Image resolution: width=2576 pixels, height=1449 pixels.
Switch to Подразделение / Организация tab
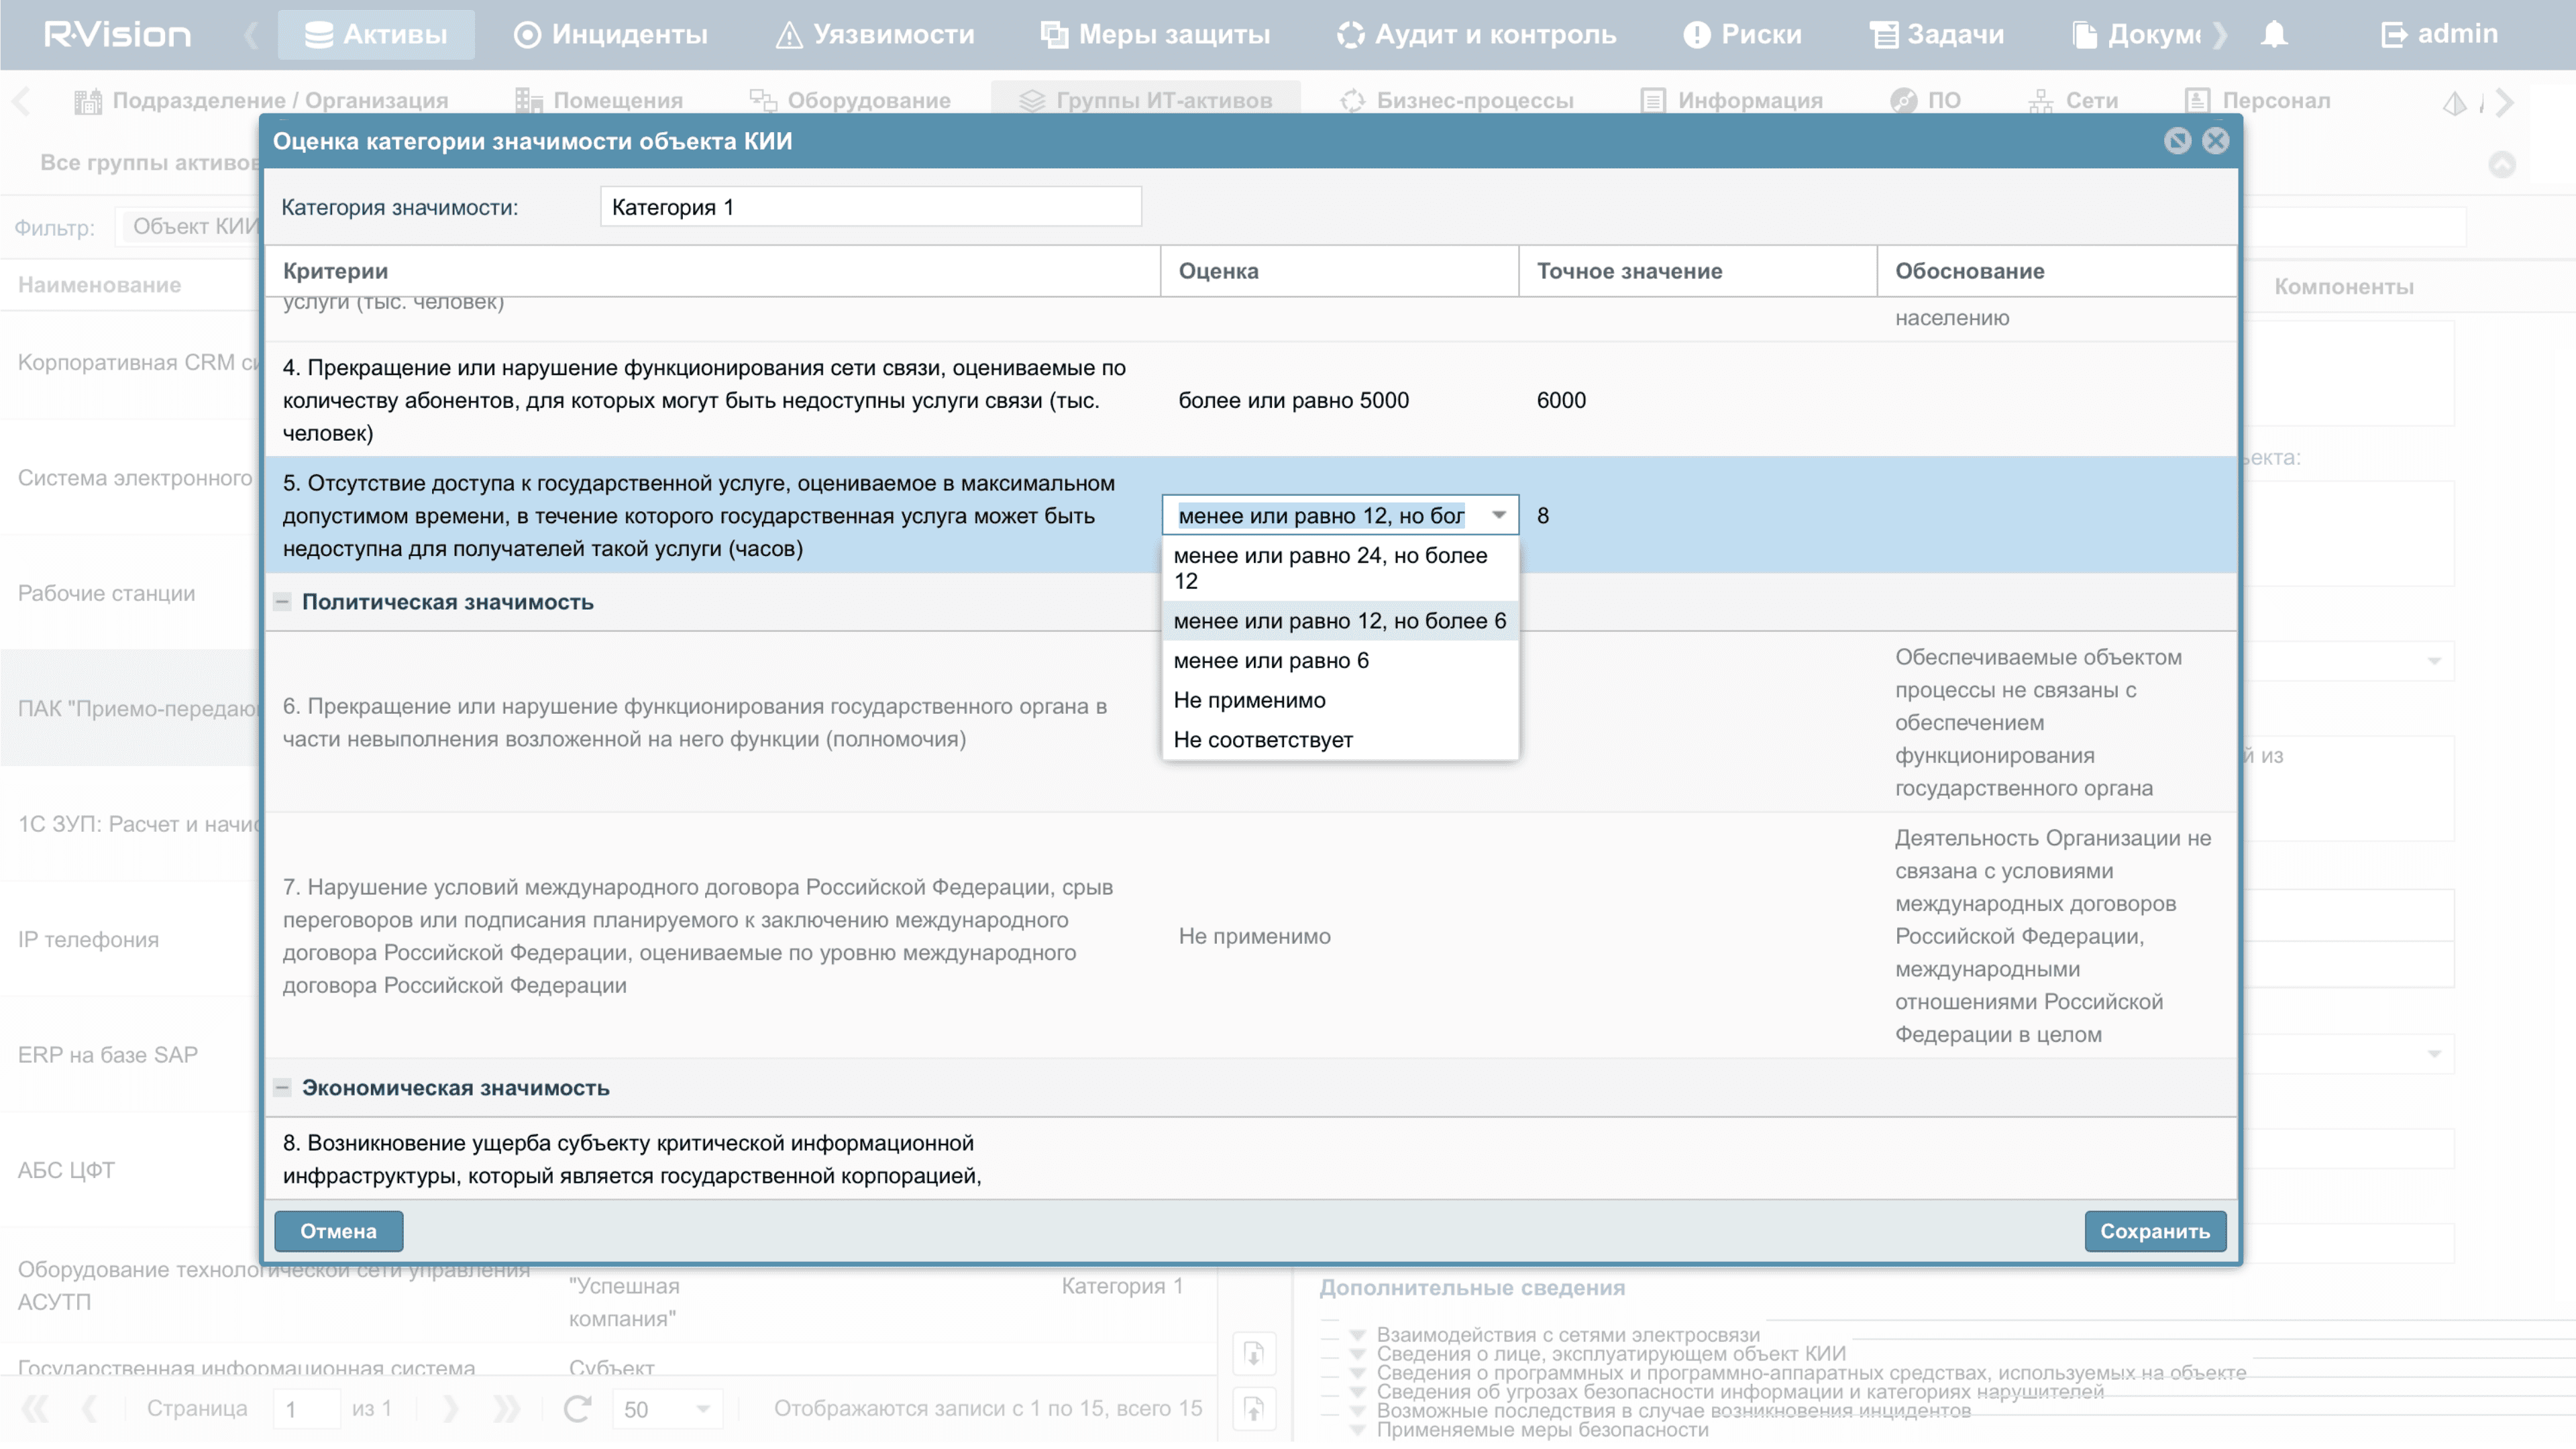(x=261, y=100)
